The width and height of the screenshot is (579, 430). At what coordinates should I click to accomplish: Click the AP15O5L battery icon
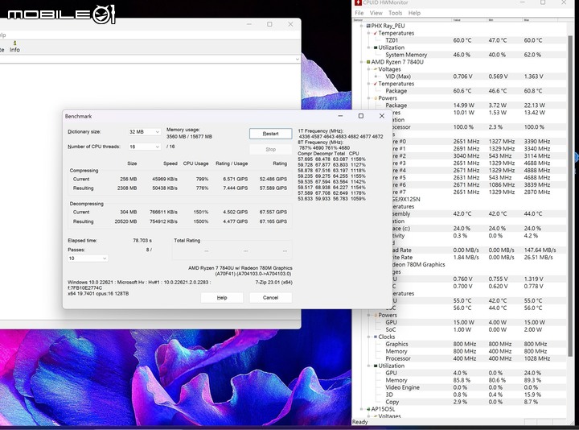pyautogui.click(x=368, y=409)
